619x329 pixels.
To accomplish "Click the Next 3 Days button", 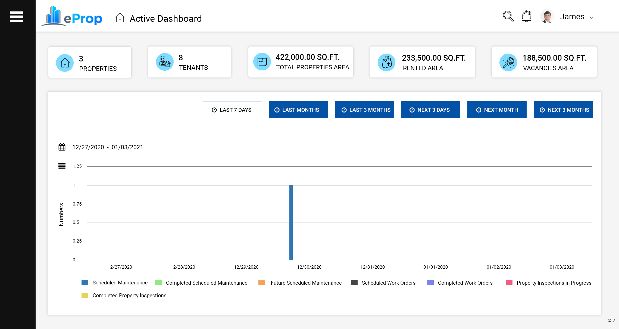I will pos(430,110).
